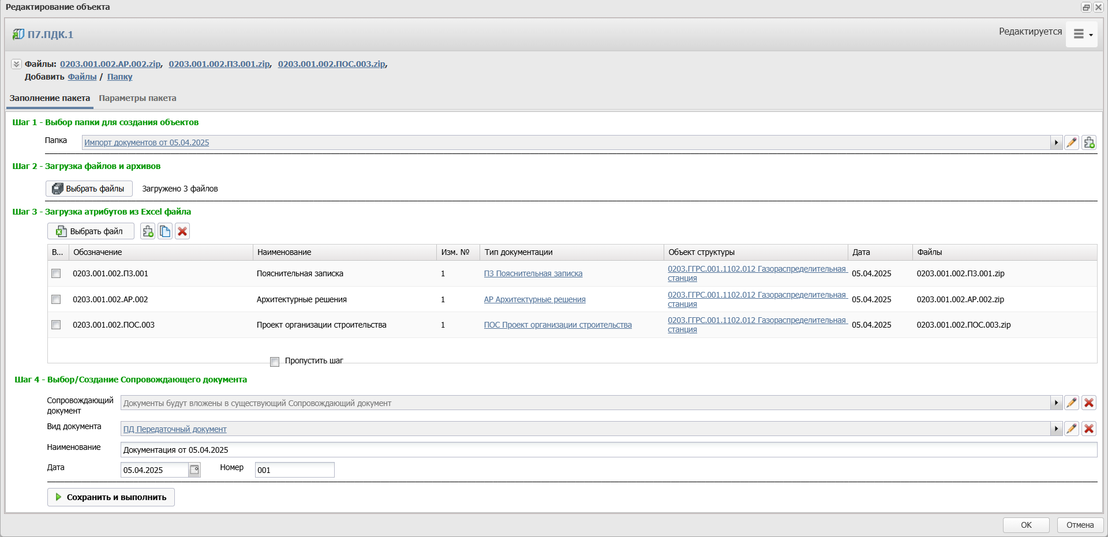This screenshot has width=1108, height=537.
Task: Select checkbox for Архитектурные решения row
Action: 56,299
